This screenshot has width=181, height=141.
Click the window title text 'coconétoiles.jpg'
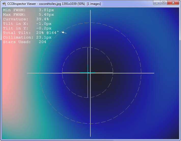50,4
